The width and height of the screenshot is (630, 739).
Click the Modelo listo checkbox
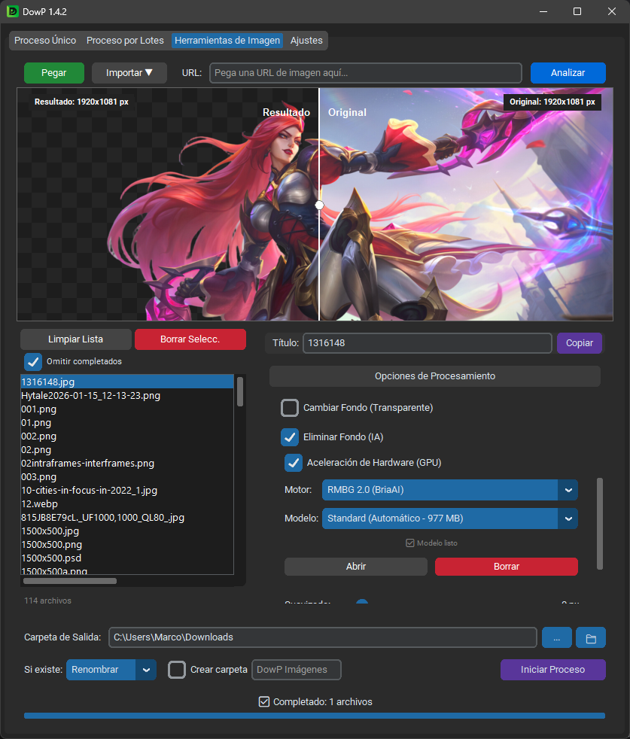coord(410,543)
